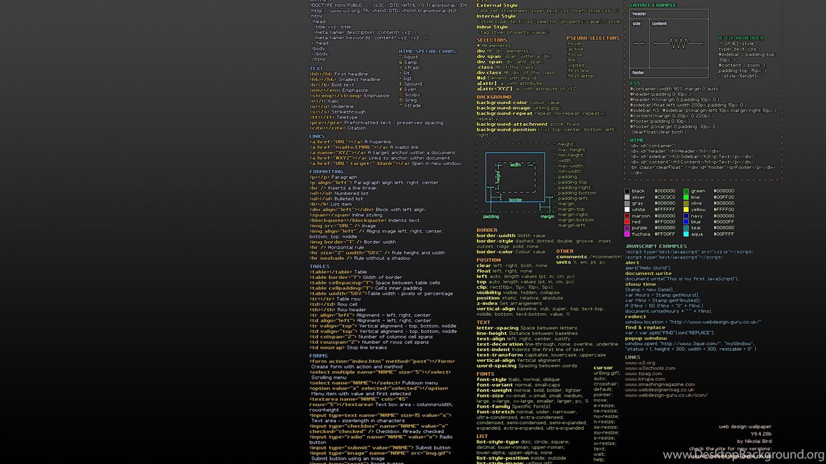This screenshot has width=826, height=464.
Task: Click the 'by Nikolai Bird' credit text
Action: [754, 441]
